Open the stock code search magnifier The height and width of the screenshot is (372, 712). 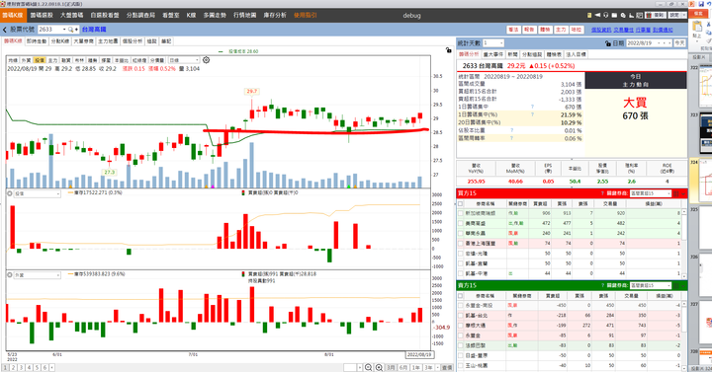click(70, 30)
